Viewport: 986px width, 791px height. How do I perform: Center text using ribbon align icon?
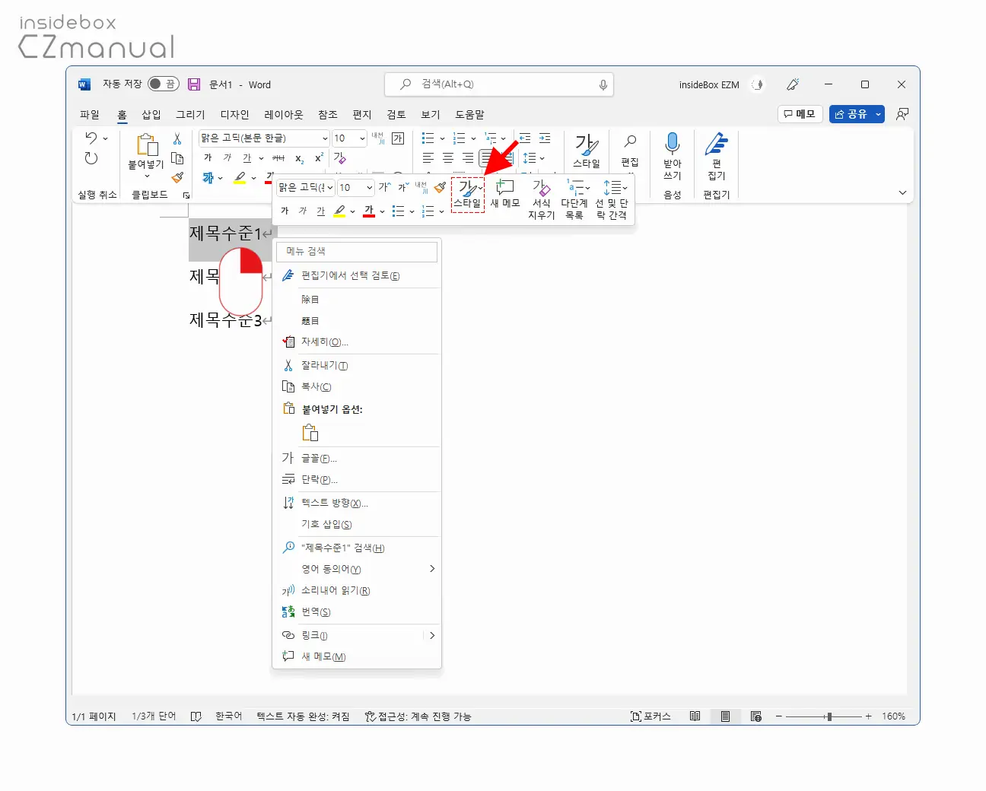[448, 158]
